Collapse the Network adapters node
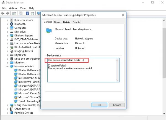The height and width of the screenshot is (120, 166). click(x=7, y=66)
